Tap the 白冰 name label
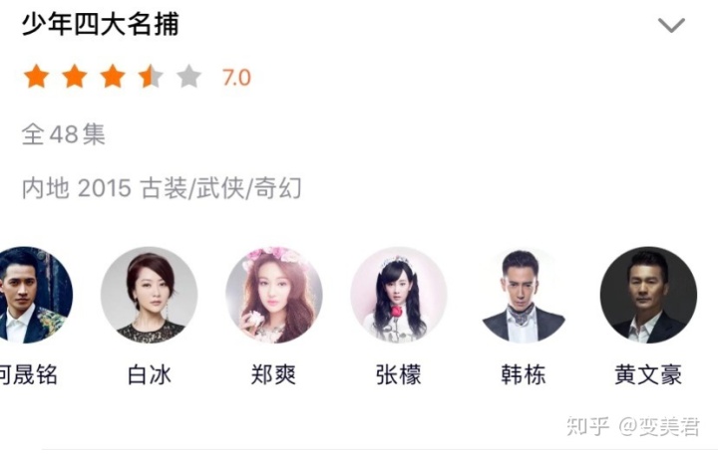718x455 pixels. pyautogui.click(x=150, y=375)
